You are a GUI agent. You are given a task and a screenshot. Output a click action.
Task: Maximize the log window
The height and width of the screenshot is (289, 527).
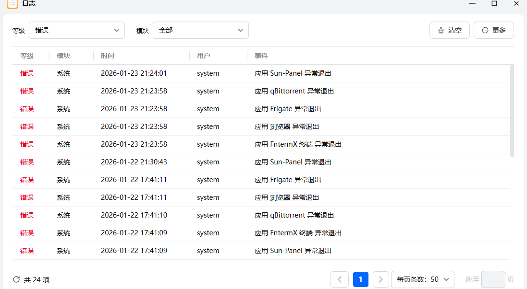[494, 4]
